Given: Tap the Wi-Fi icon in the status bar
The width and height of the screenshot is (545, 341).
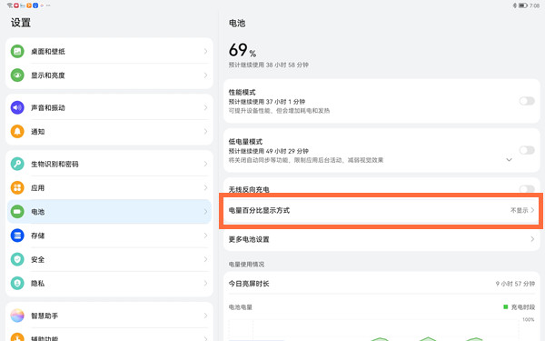Looking at the screenshot, I should point(9,5).
